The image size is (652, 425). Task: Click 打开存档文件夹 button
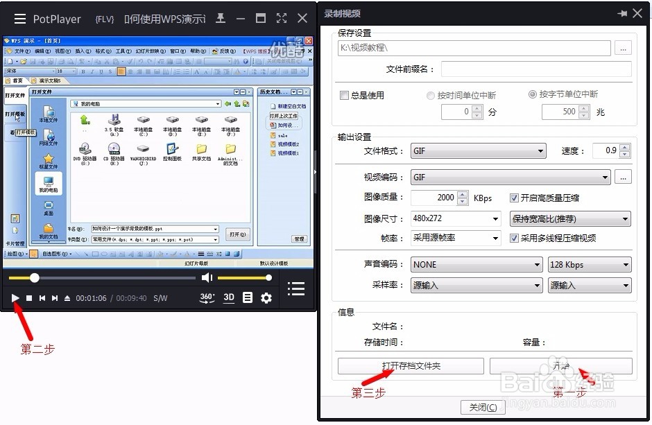point(411,366)
